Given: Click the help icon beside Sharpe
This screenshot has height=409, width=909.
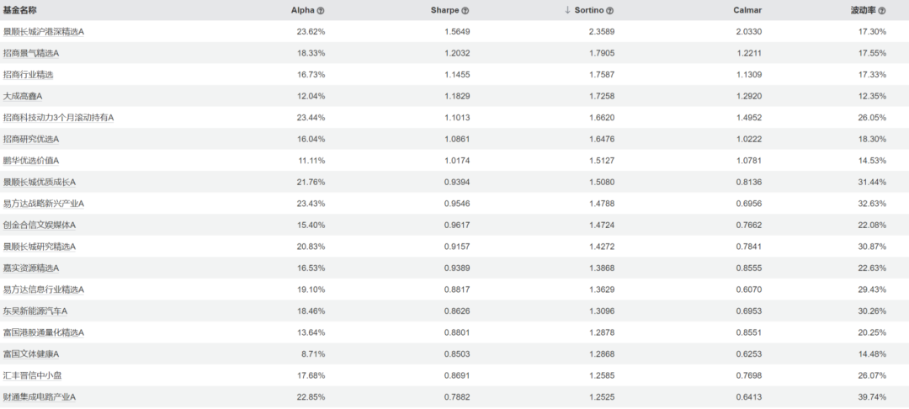Looking at the screenshot, I should coord(465,10).
